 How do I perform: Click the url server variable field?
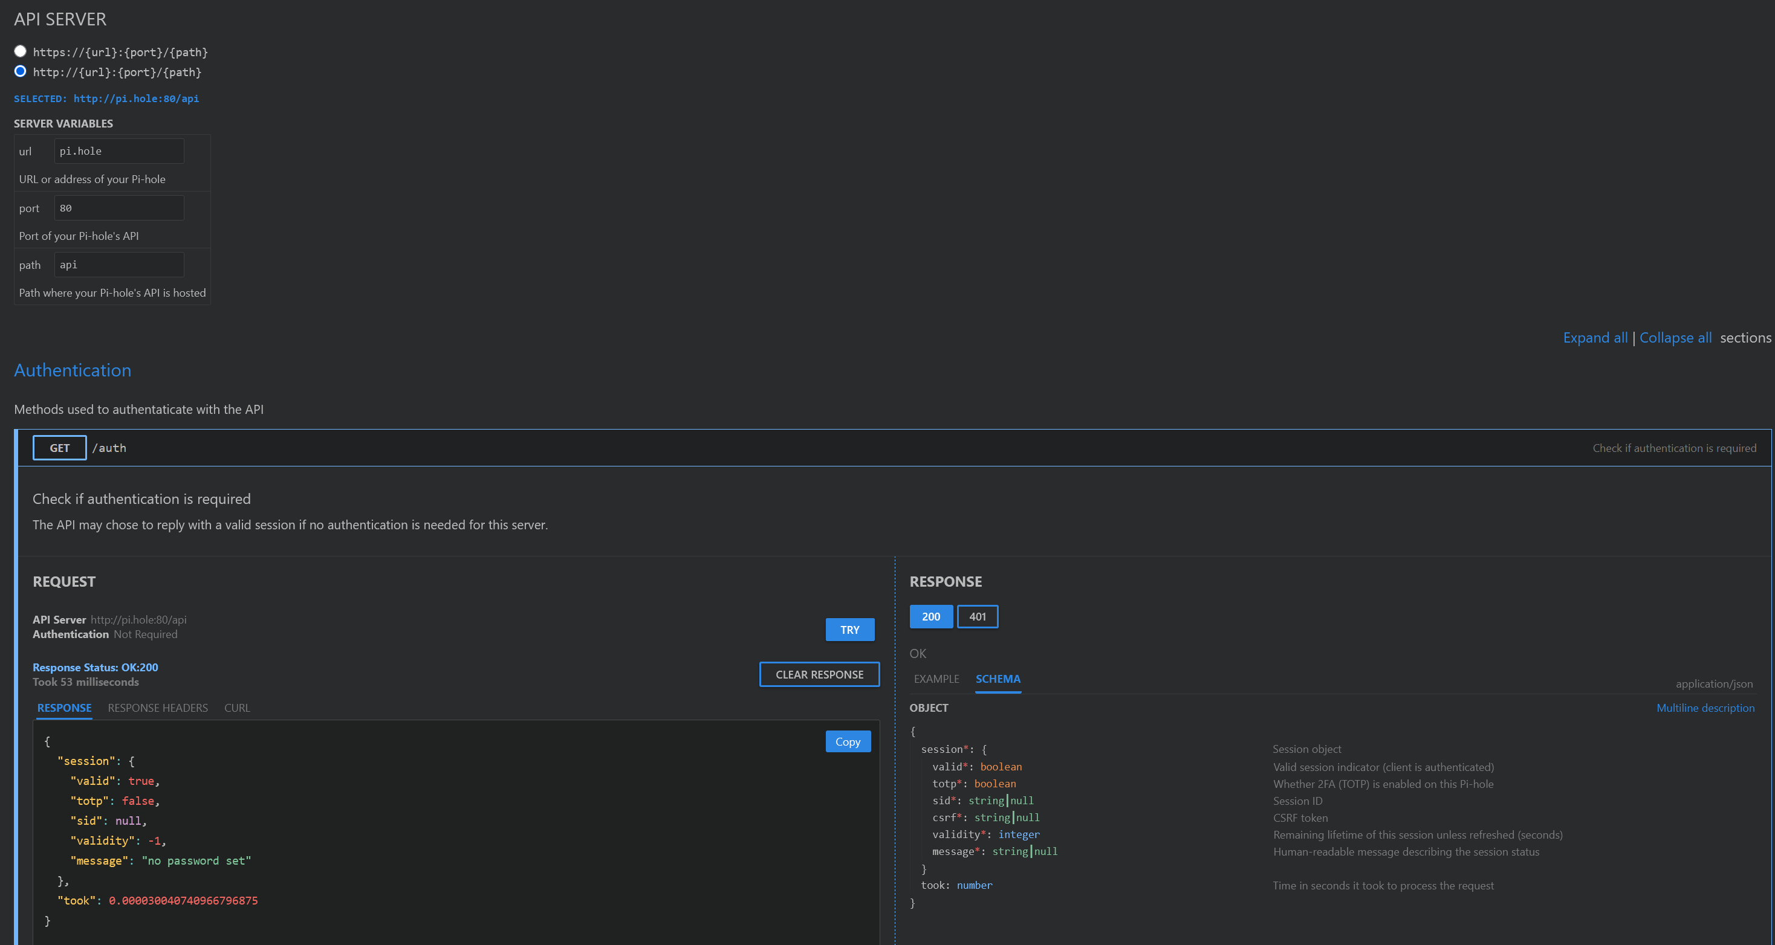click(118, 151)
